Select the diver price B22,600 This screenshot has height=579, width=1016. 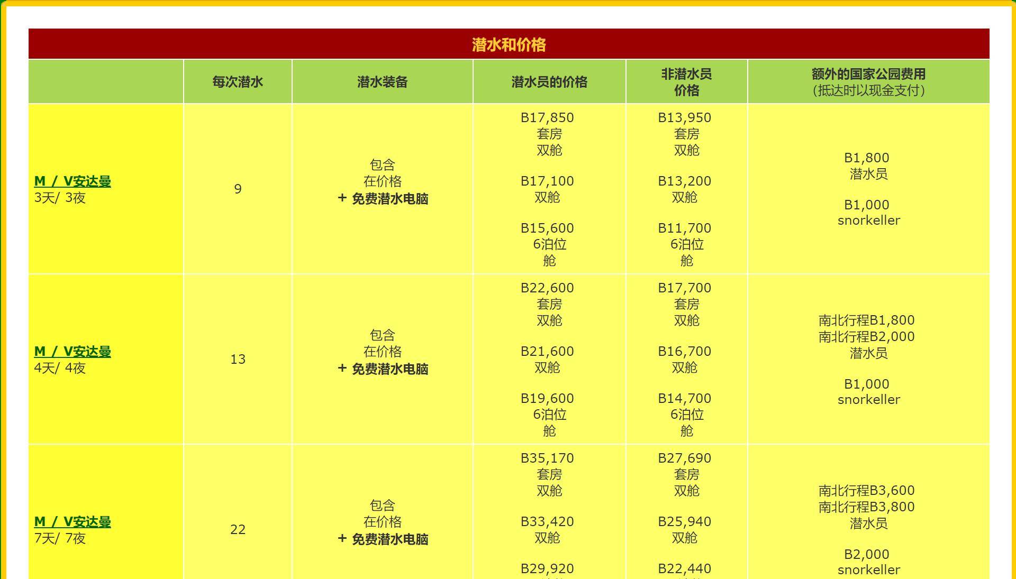[x=547, y=288]
